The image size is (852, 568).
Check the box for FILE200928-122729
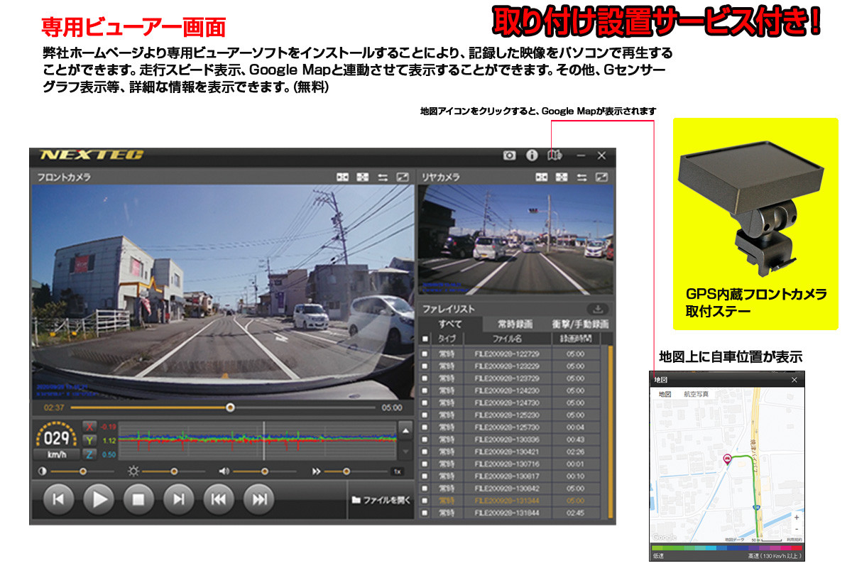pos(425,354)
